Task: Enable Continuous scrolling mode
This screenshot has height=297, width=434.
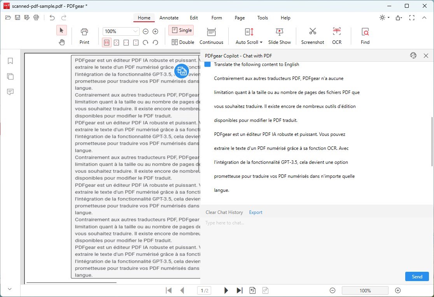Action: point(211,36)
